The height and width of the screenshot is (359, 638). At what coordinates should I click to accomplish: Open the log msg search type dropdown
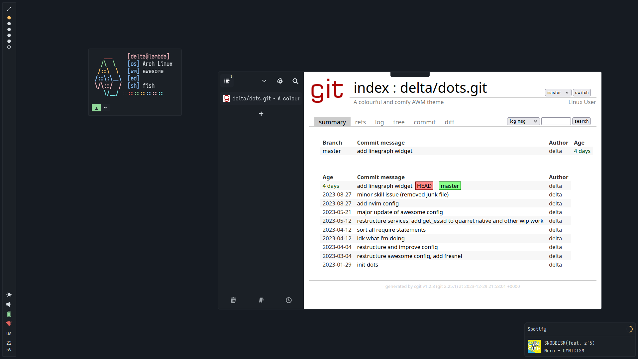click(x=523, y=121)
